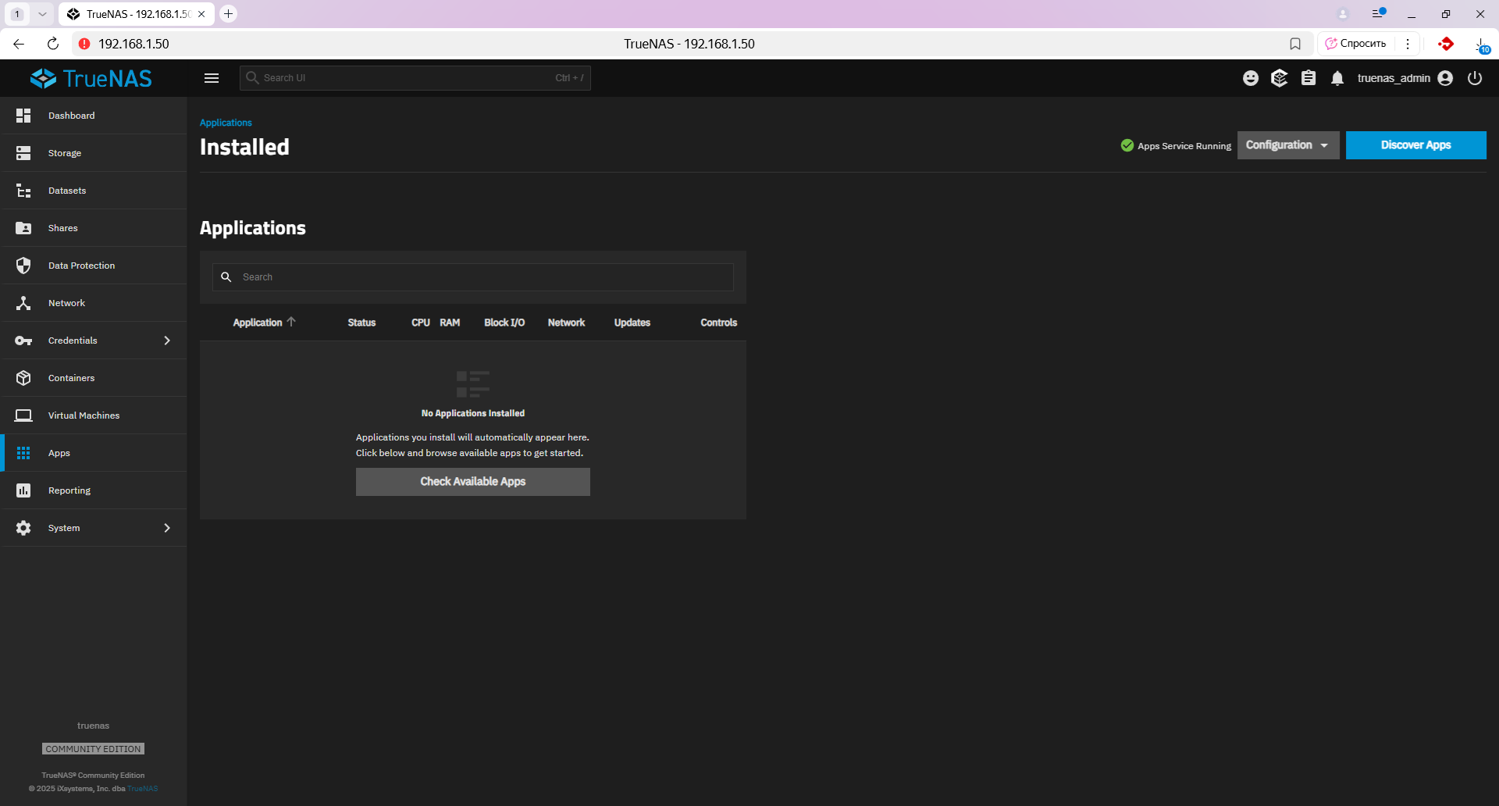Open the Alerts bell icon

(x=1337, y=78)
